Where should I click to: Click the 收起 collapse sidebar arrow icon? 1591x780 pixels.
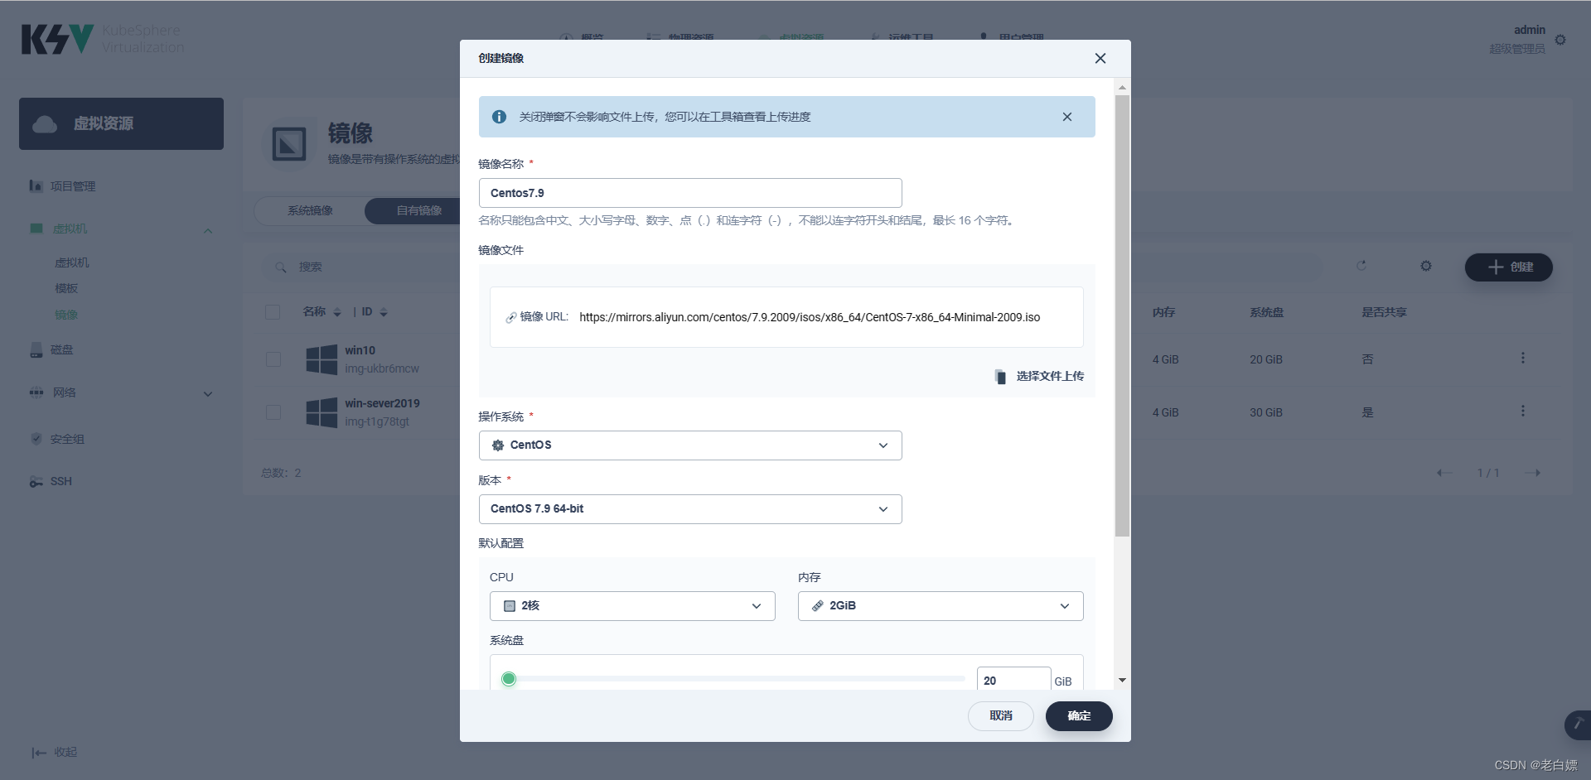coord(39,753)
